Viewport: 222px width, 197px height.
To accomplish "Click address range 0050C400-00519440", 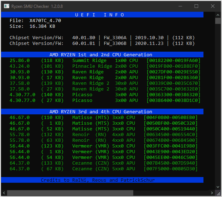I will 171,129.
